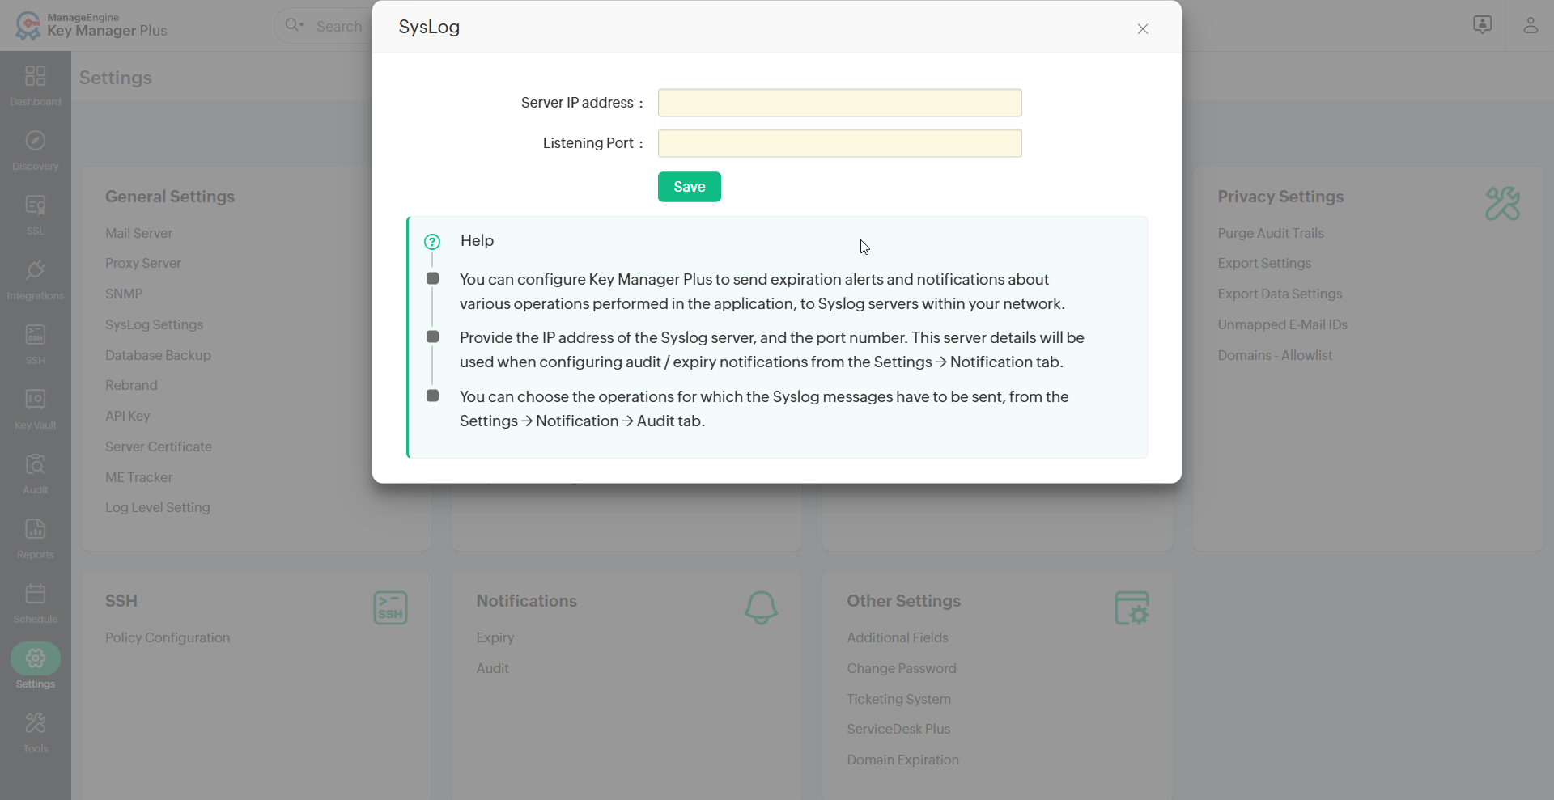Click the Privacy Settings heading
Screen dimensions: 1554x800
click(x=1280, y=197)
